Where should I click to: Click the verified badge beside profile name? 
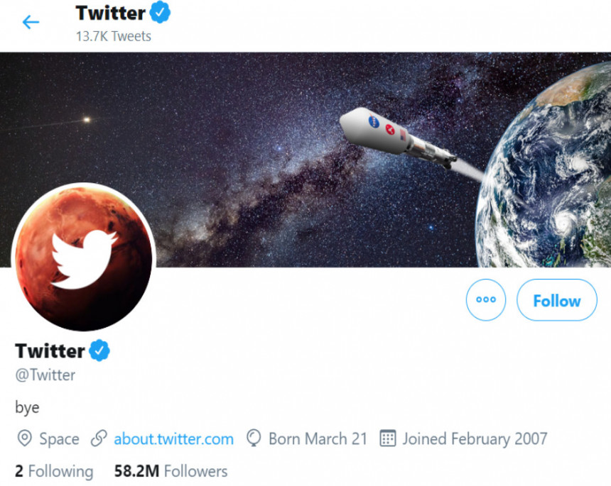click(x=99, y=350)
